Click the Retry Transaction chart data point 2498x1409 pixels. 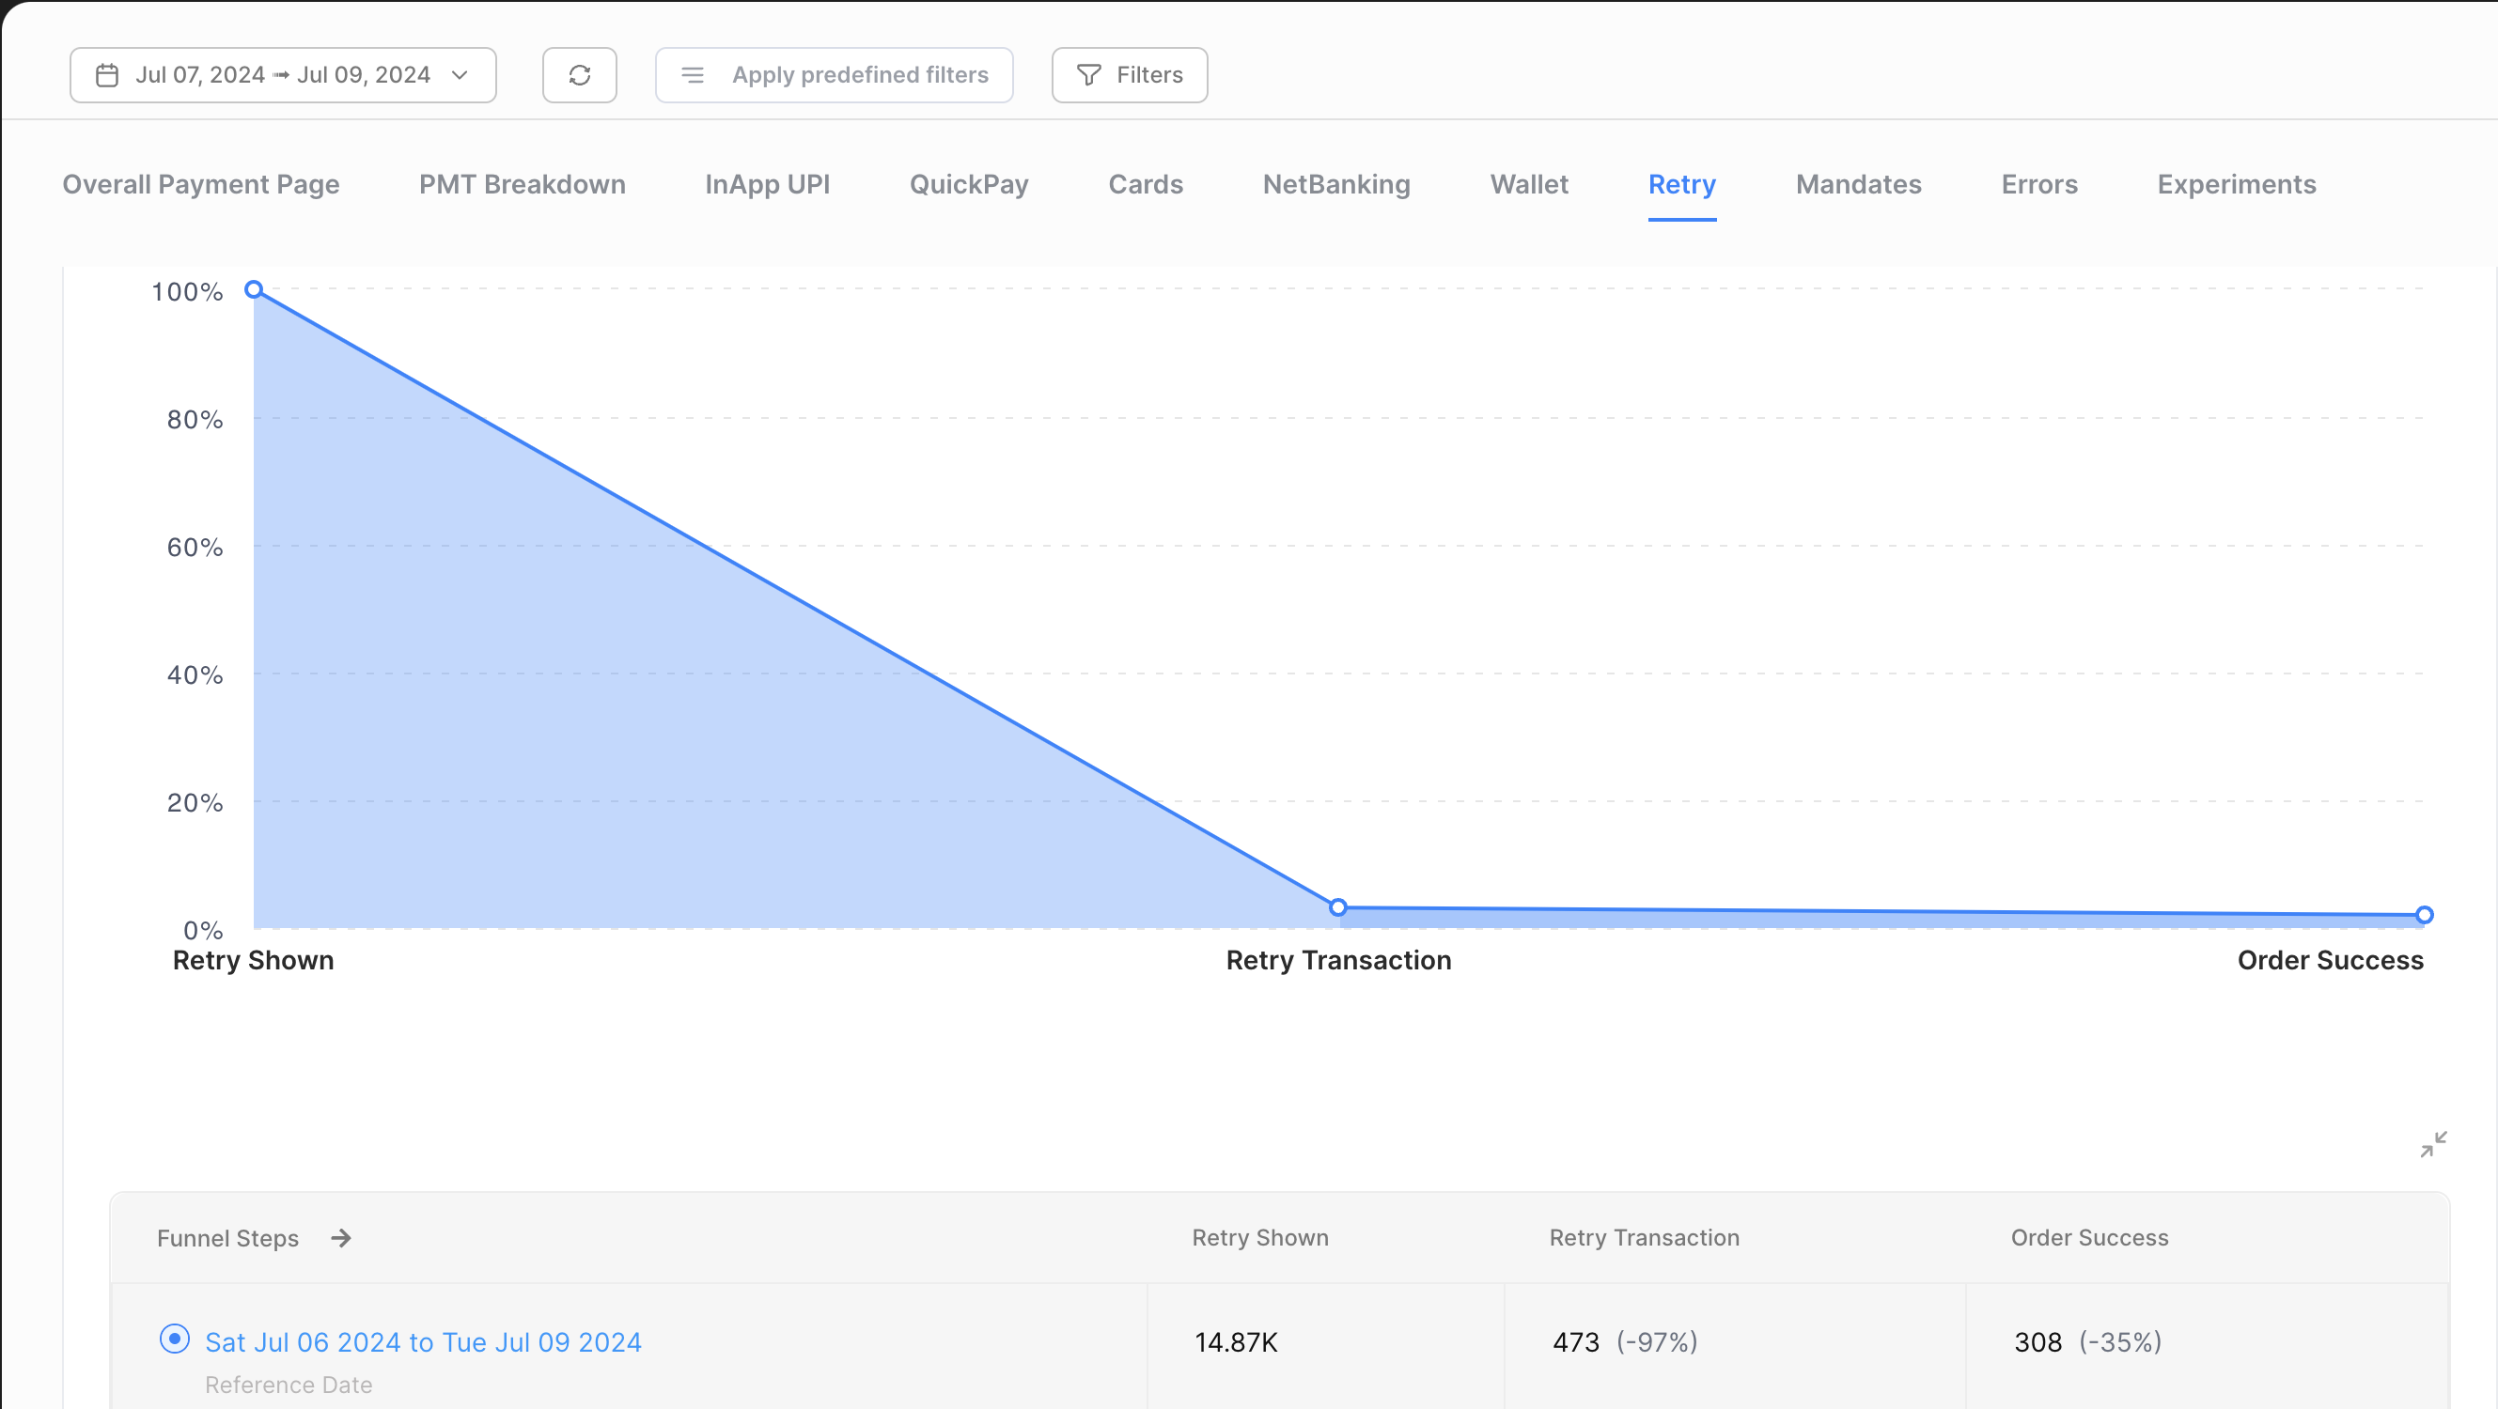pyautogui.click(x=1338, y=907)
